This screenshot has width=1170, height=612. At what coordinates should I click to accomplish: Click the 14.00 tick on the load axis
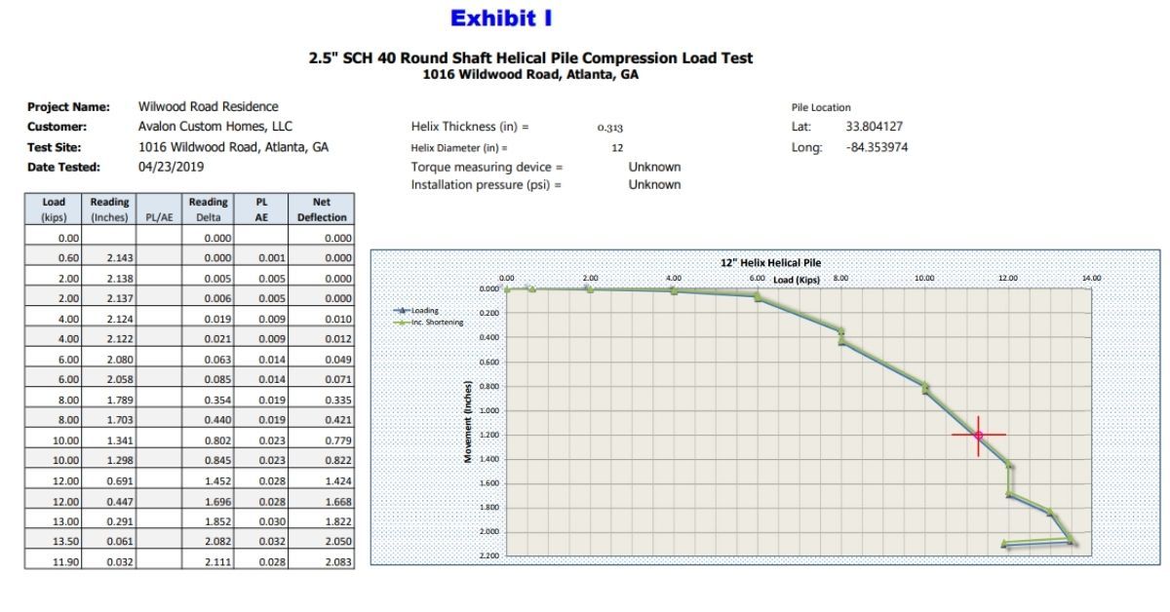[x=1091, y=279]
